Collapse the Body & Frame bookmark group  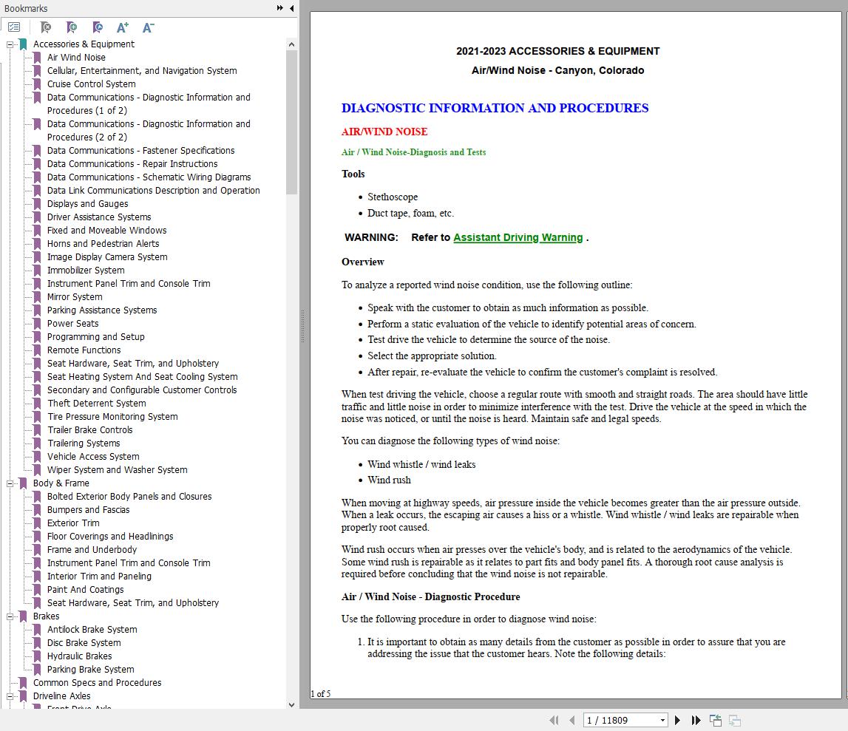(10, 483)
